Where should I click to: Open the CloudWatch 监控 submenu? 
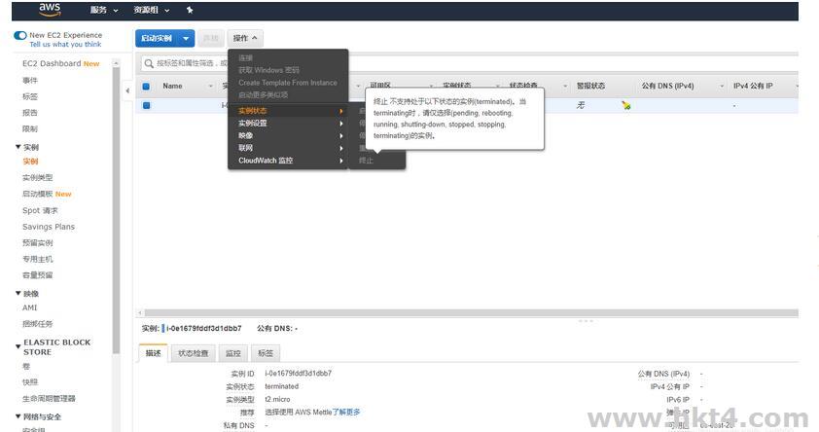coord(288,161)
